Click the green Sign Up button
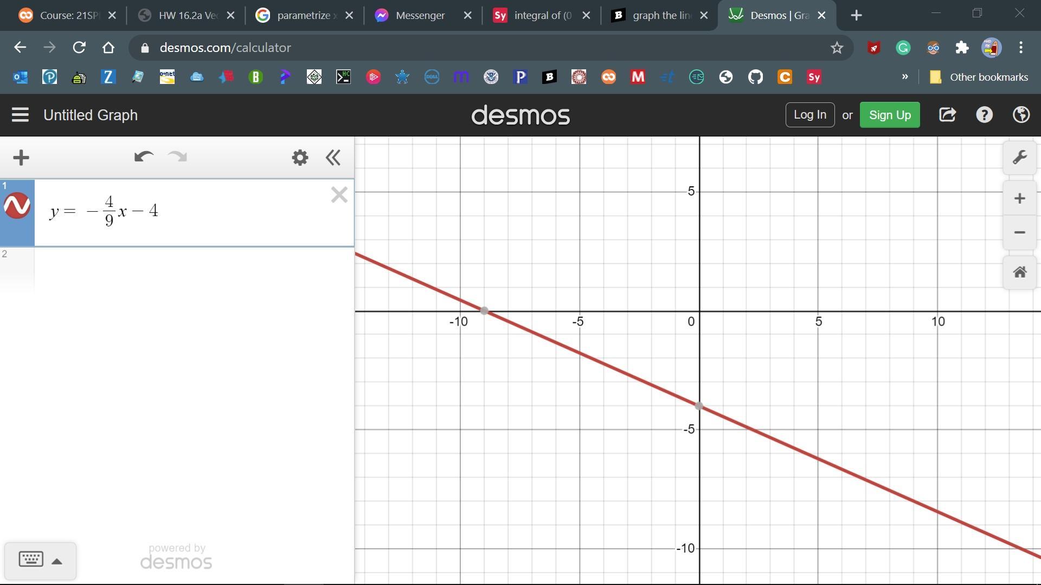The width and height of the screenshot is (1041, 585). [x=889, y=115]
